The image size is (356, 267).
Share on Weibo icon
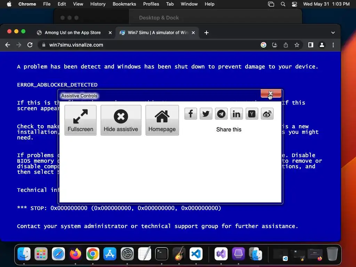coord(267,114)
